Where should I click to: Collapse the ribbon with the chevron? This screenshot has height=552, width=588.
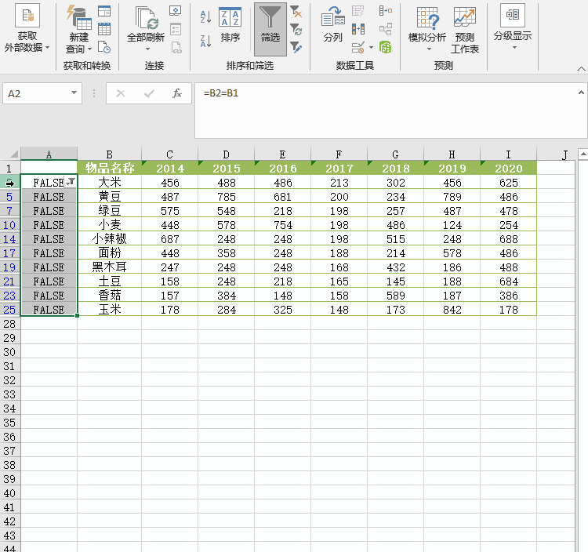581,69
